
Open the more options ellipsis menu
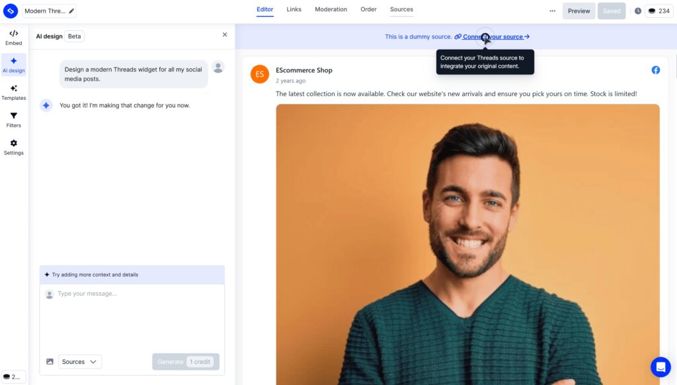[x=553, y=11]
